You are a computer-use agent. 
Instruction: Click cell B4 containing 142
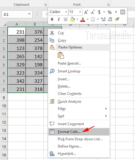tap(35, 56)
